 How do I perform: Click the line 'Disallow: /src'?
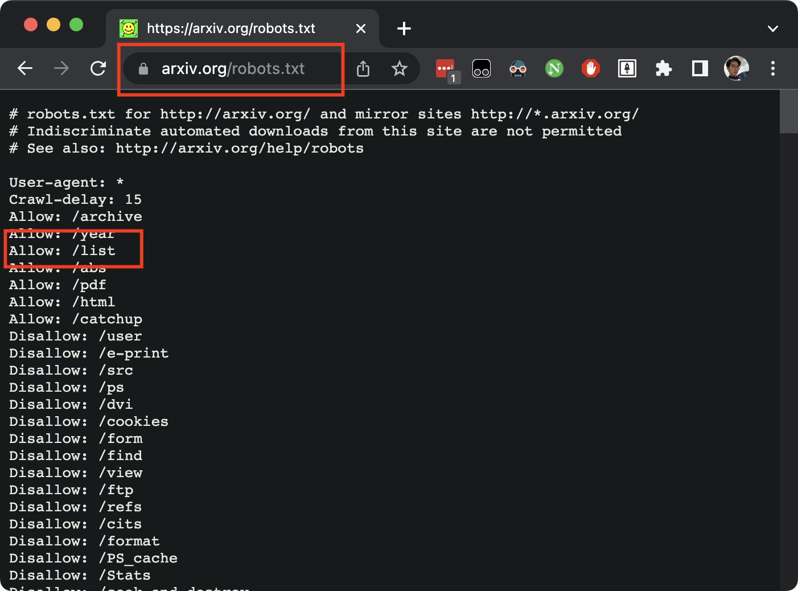click(x=71, y=371)
